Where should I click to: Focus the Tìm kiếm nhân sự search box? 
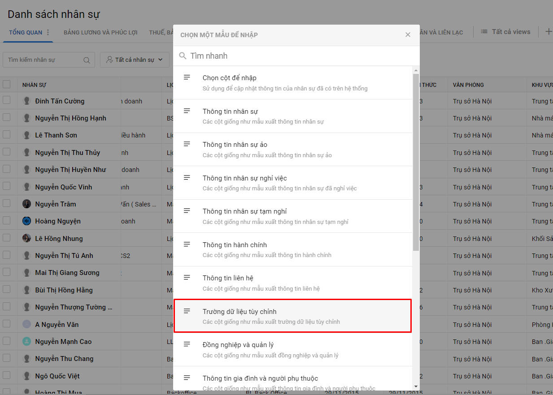pyautogui.click(x=49, y=60)
